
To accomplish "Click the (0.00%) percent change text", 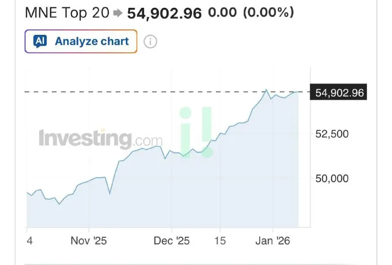I will click(x=268, y=12).
